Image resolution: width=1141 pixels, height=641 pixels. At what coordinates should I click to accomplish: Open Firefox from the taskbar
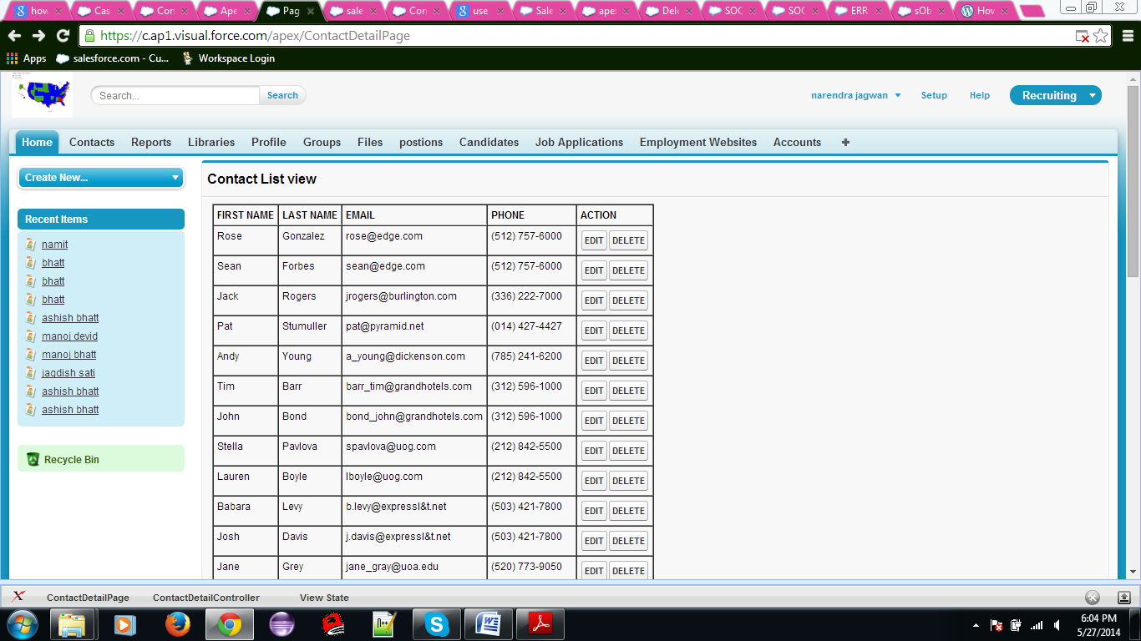click(x=177, y=624)
